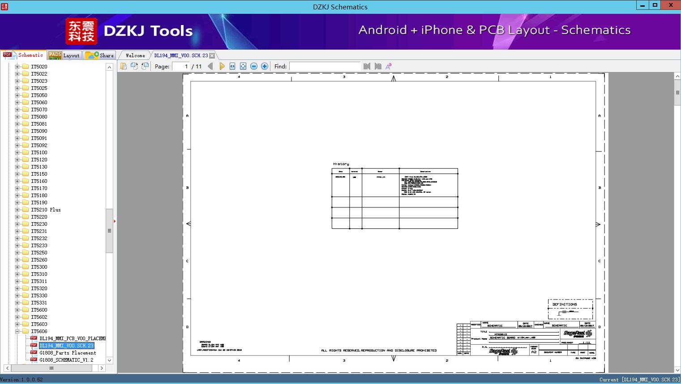Click the red splitter arrow beside tree panel
Image resolution: width=681 pixels, height=384 pixels.
tap(115, 221)
